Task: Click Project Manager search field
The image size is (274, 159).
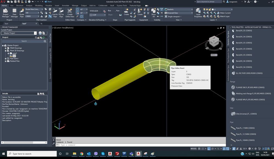Action: click(x=24, y=41)
